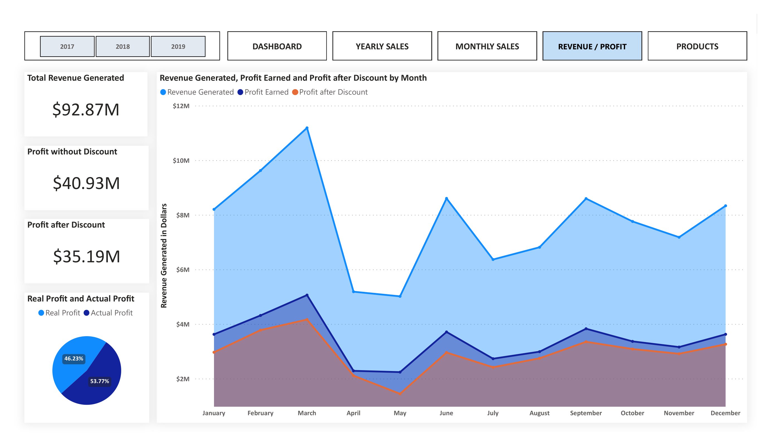Switch to the Dashboard tab
This screenshot has height=446, width=771.
click(x=277, y=46)
